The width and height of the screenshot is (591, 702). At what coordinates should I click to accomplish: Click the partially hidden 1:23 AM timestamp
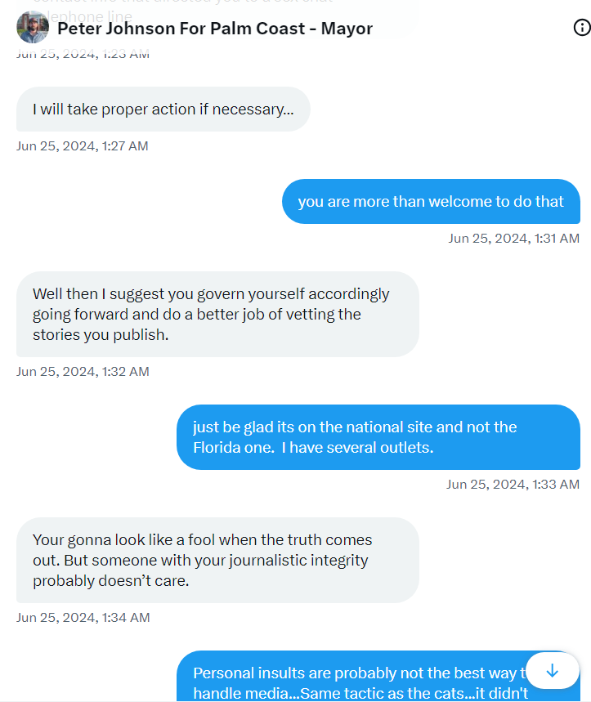[x=83, y=55]
